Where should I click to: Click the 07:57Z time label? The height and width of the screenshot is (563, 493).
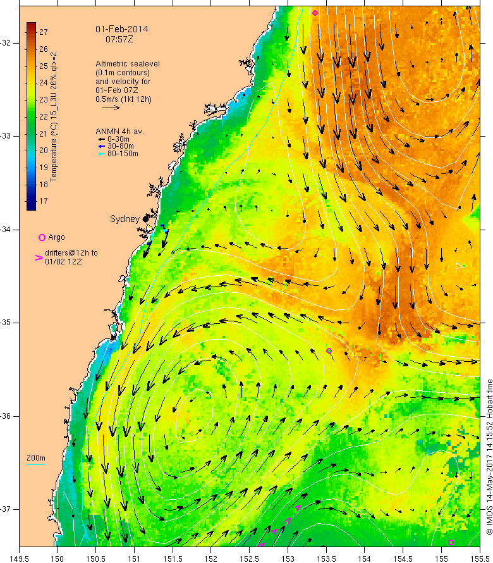(119, 39)
